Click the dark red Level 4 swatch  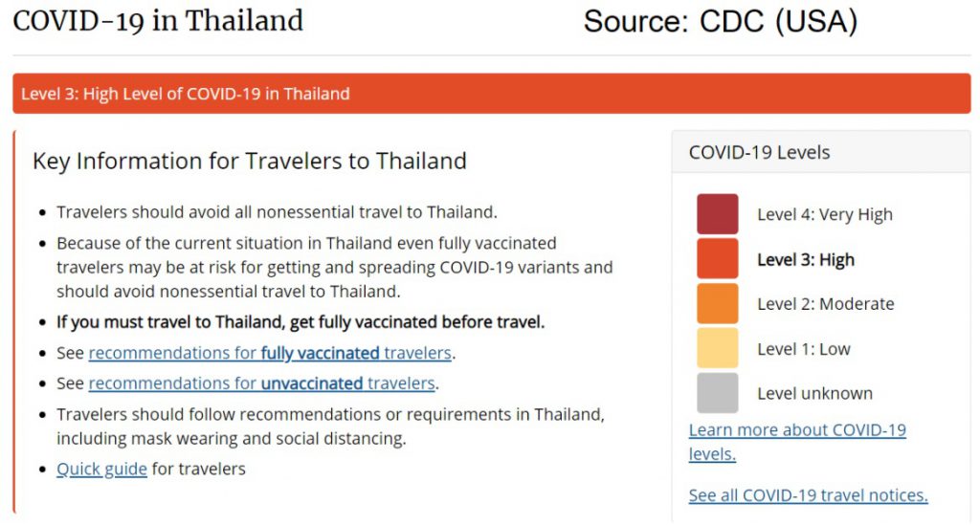pyautogui.click(x=718, y=214)
